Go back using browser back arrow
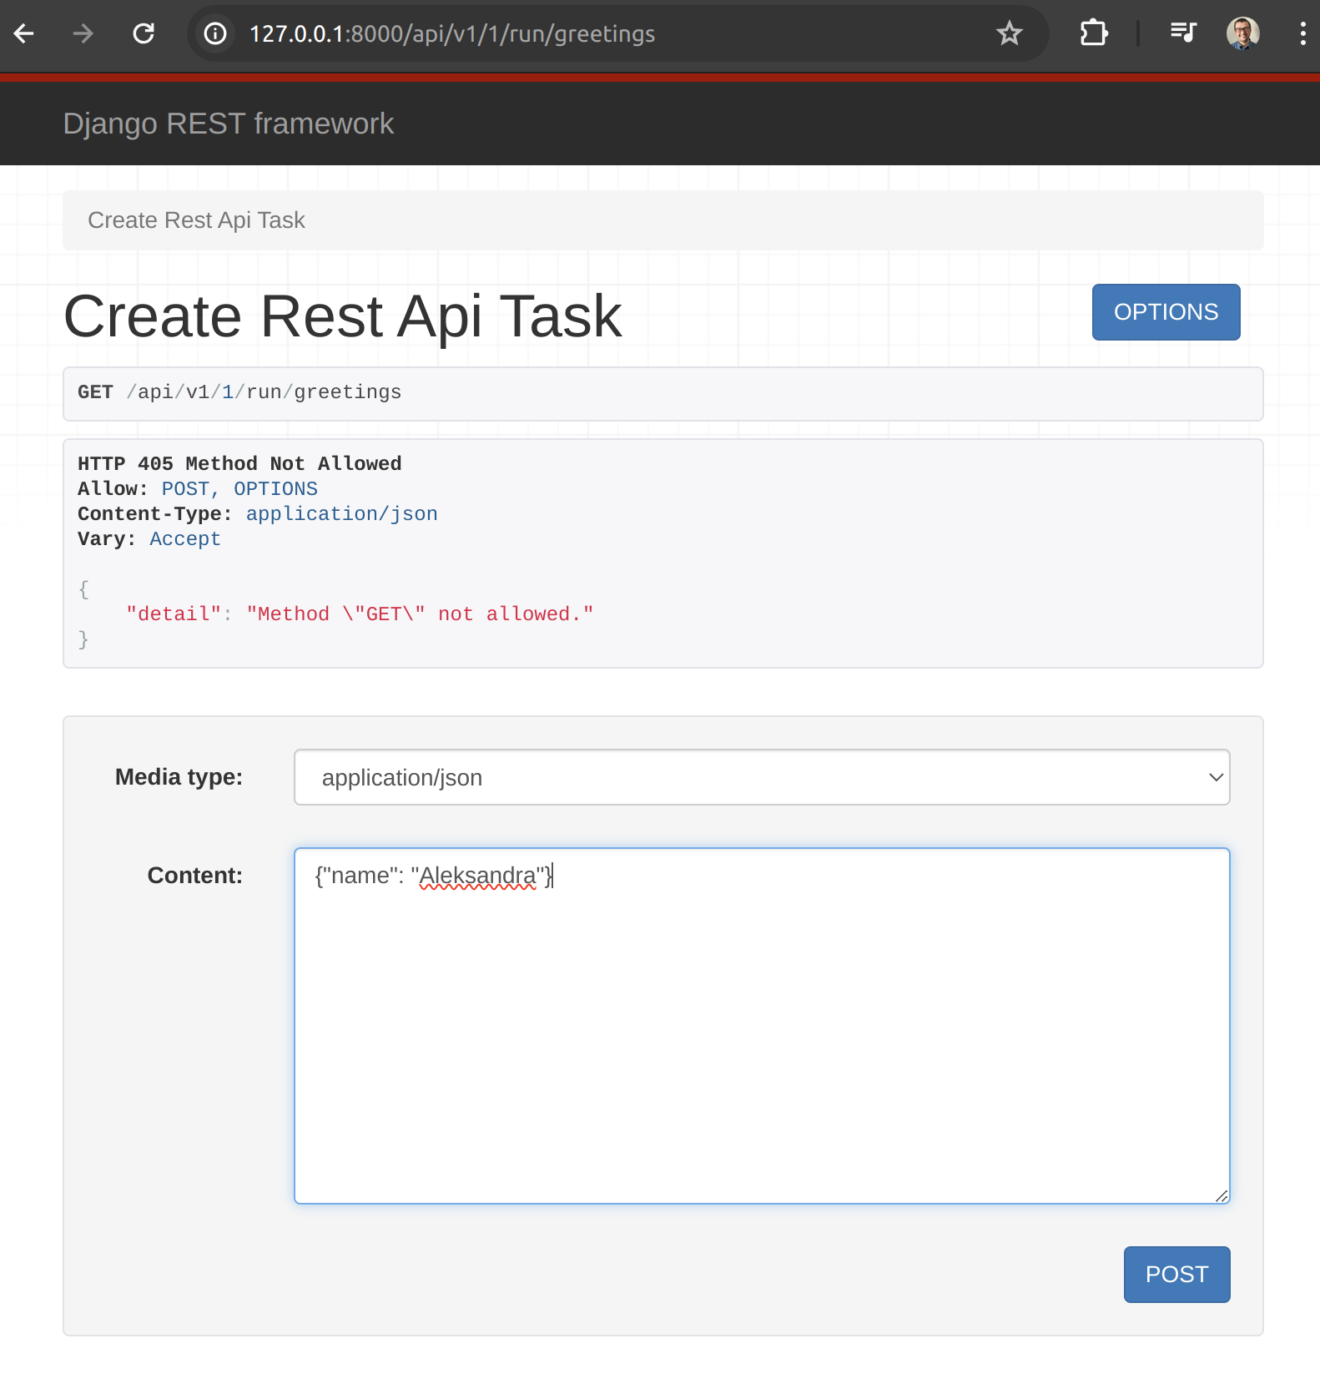This screenshot has height=1394, width=1320. coord(23,33)
